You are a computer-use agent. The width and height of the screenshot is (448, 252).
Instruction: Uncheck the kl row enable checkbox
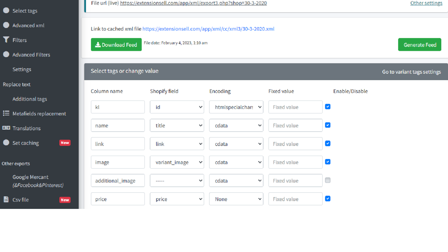328,107
